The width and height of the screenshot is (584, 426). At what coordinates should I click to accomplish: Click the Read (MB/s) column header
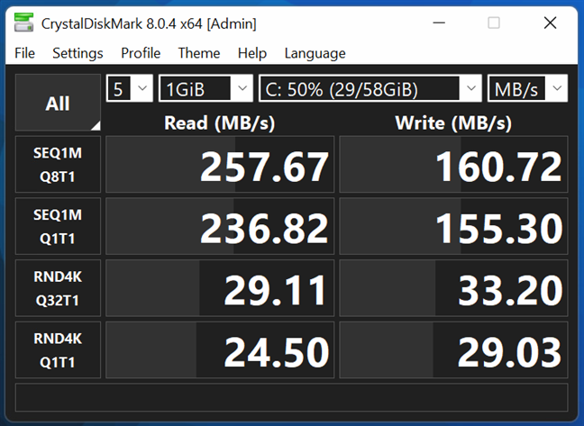tap(219, 122)
